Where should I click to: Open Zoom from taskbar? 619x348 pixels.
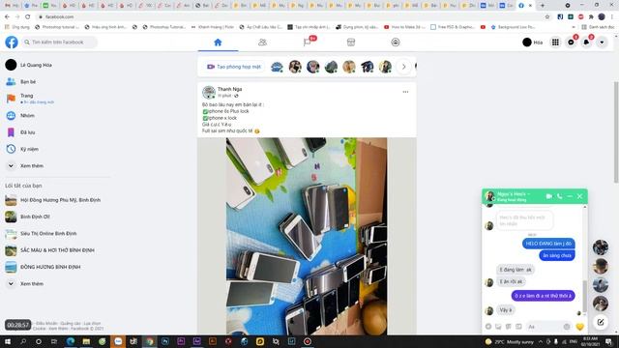(118, 341)
